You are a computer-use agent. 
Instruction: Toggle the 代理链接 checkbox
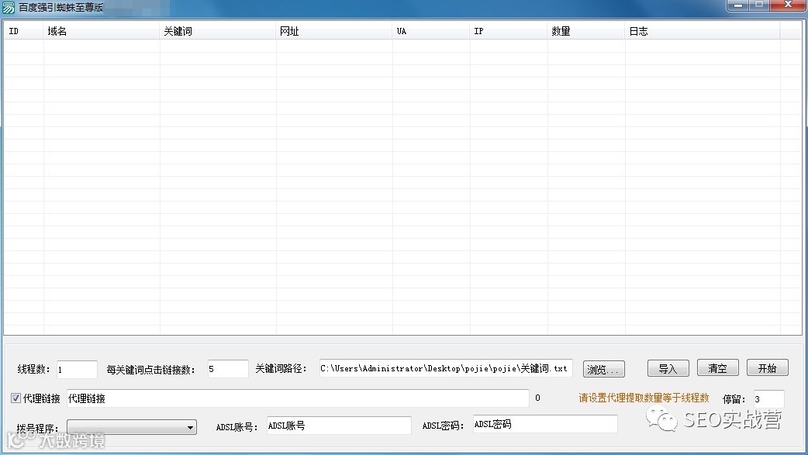click(x=16, y=398)
